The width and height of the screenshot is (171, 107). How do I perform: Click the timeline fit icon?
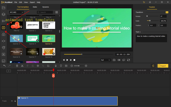tap(66, 66)
